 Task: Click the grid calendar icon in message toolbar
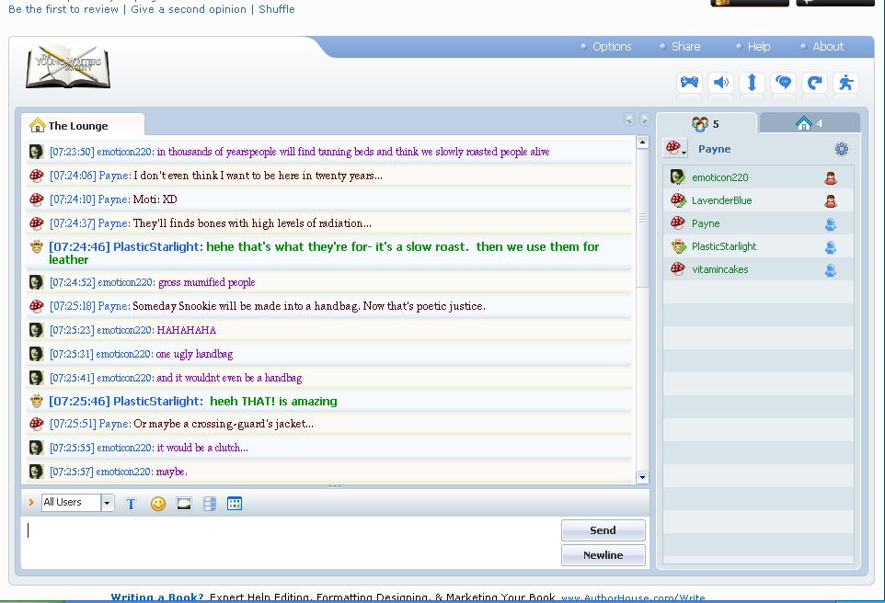235,503
